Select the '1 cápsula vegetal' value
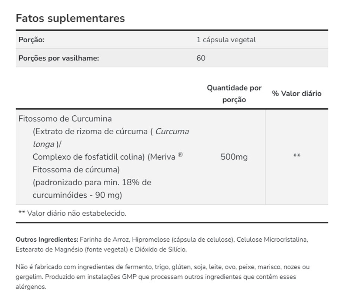This screenshot has height=304, width=344. tap(226, 40)
